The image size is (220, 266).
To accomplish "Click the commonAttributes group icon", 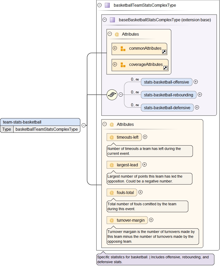I will [x=123, y=49].
